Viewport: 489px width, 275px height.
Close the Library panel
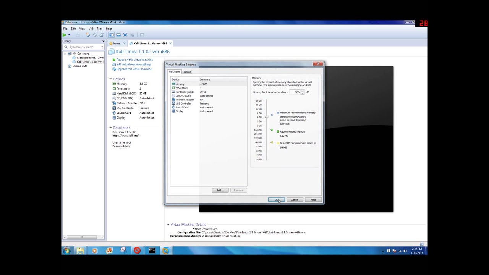pyautogui.click(x=103, y=41)
